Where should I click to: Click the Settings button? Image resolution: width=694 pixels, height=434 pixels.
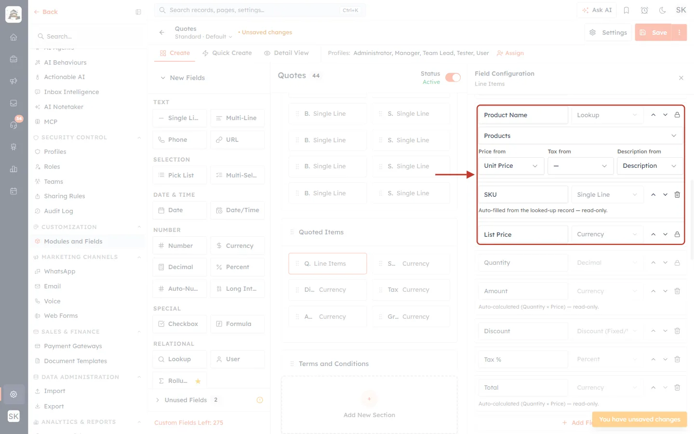click(x=608, y=32)
